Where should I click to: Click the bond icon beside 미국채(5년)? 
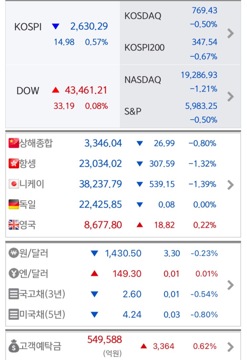(13, 314)
